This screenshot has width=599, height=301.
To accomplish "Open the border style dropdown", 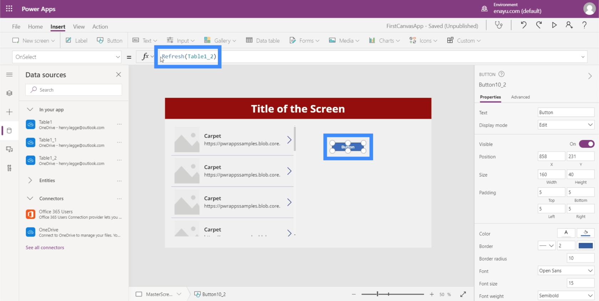I will (x=547, y=245).
